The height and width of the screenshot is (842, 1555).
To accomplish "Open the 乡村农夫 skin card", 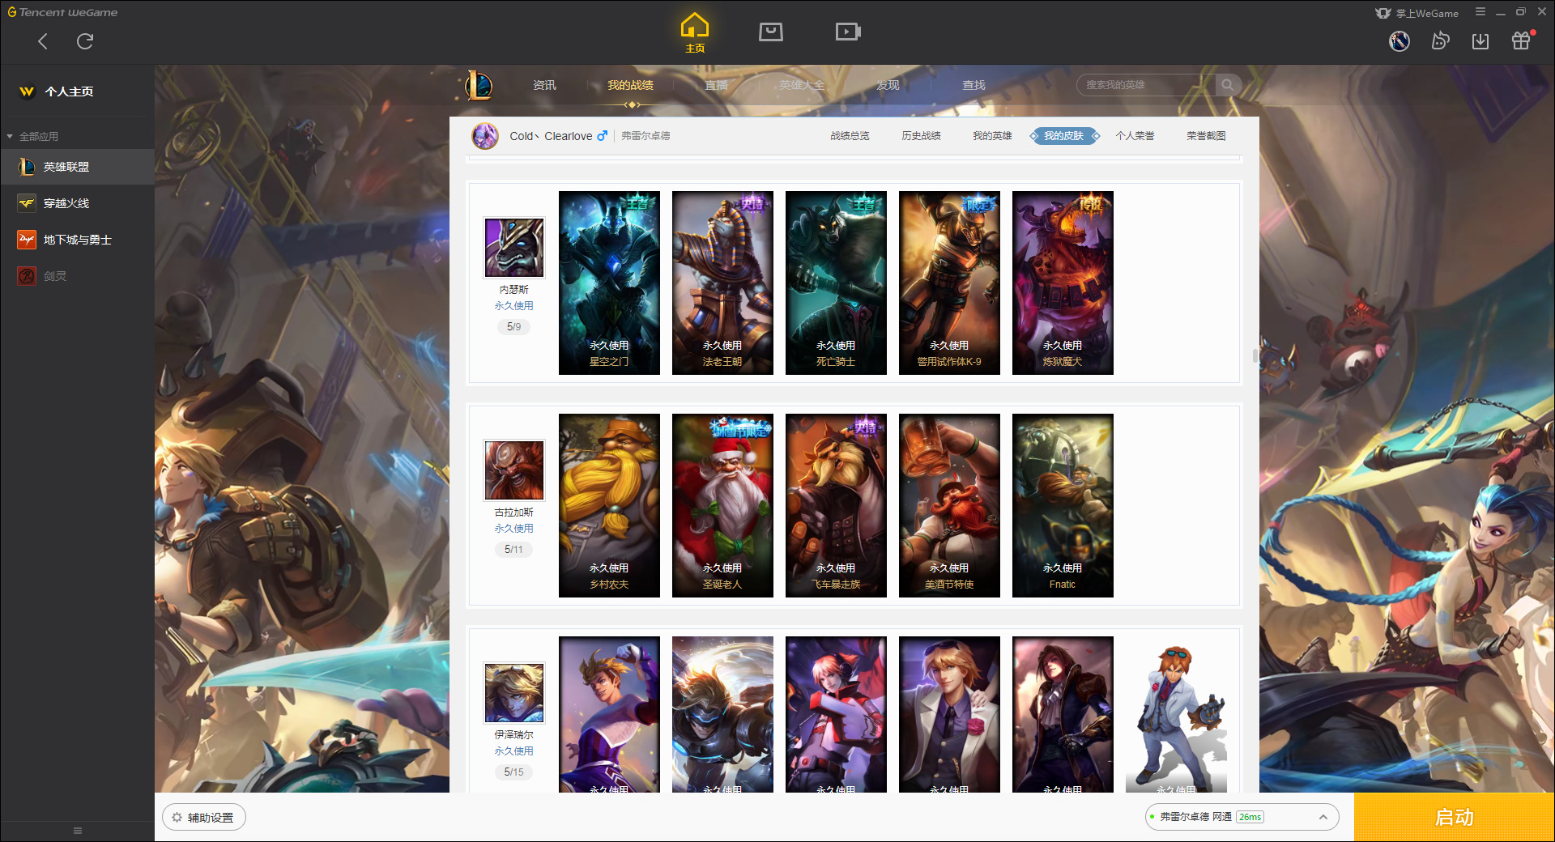I will (609, 505).
